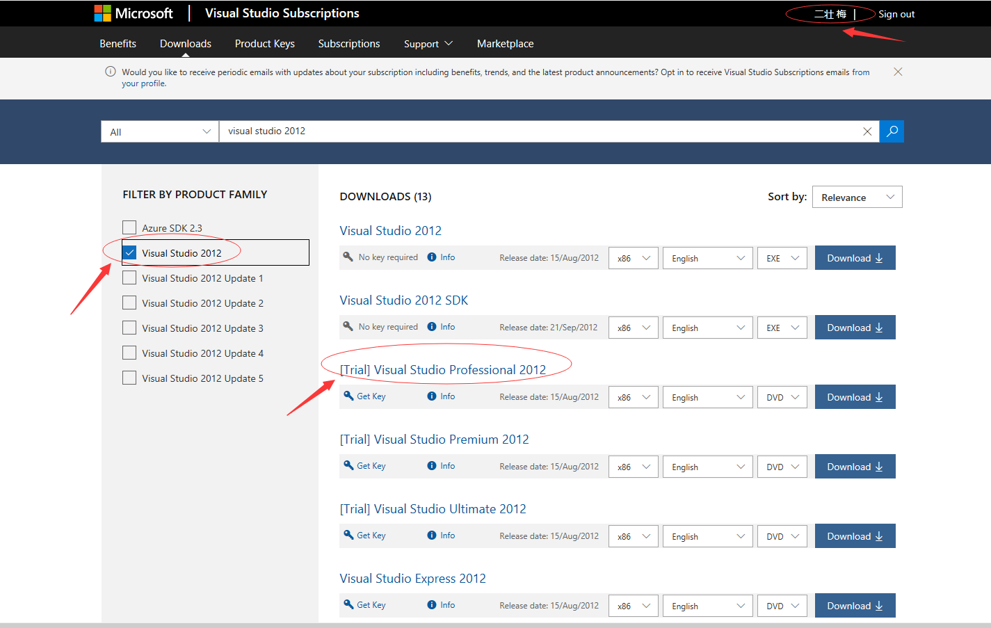Click the key icon next to Visual Studio Express 2012
Image resolution: width=991 pixels, height=628 pixels.
348,604
